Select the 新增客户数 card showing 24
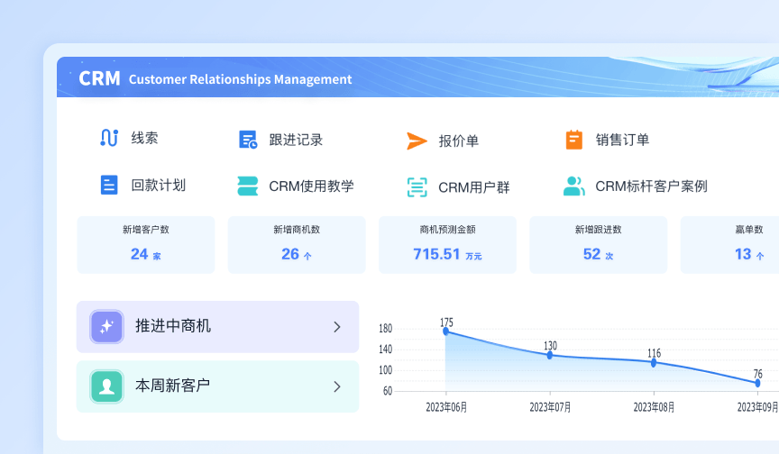This screenshot has width=779, height=454. point(146,245)
